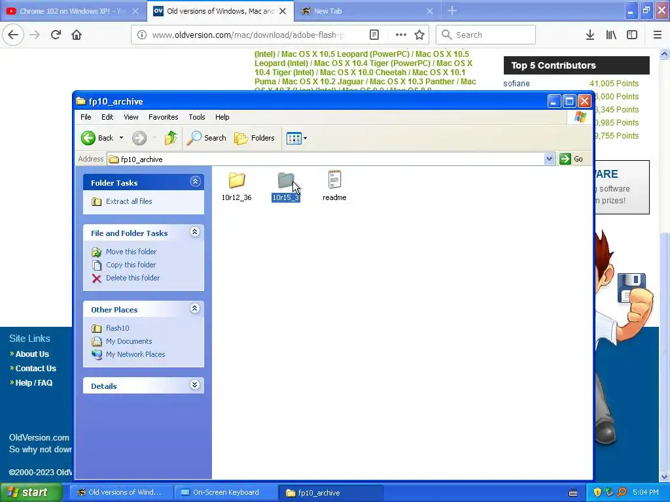Click fp10_archive taskbar button
Viewport: 670px width, 502px height.
point(331,493)
